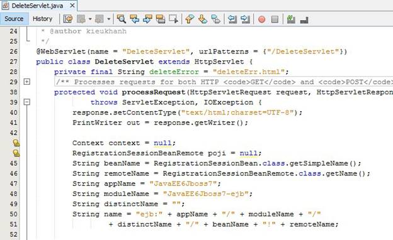Click line number 40 in gutter
Image resolution: width=393 pixels, height=240 pixels.
(x=13, y=112)
